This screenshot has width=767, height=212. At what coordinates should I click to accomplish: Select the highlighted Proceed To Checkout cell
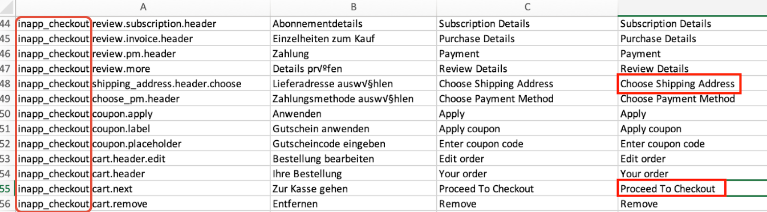click(671, 189)
